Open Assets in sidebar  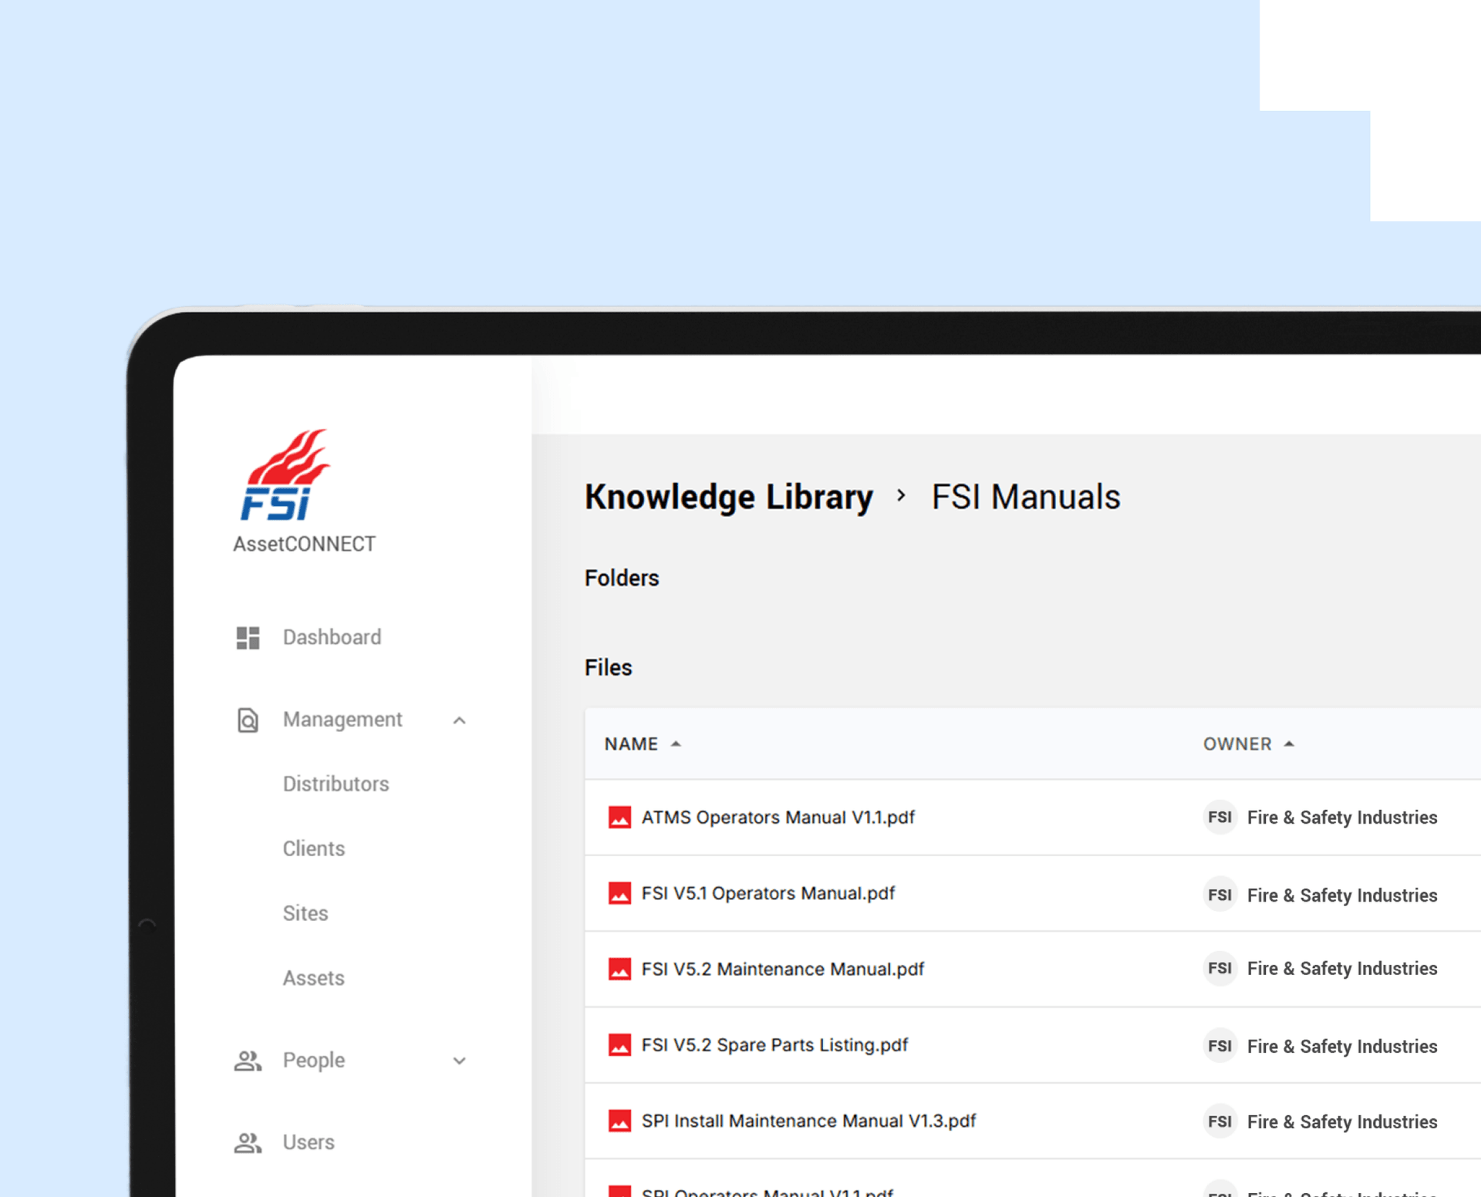(313, 979)
